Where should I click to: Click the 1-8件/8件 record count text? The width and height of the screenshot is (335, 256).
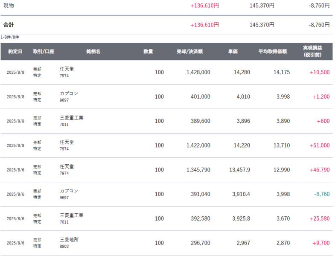10,37
